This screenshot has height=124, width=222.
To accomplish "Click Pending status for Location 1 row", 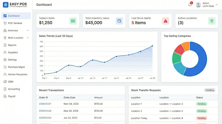I will [201, 104].
